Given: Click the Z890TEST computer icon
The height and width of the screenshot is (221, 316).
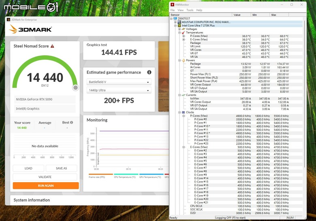Looking at the screenshot, I should [175, 19].
